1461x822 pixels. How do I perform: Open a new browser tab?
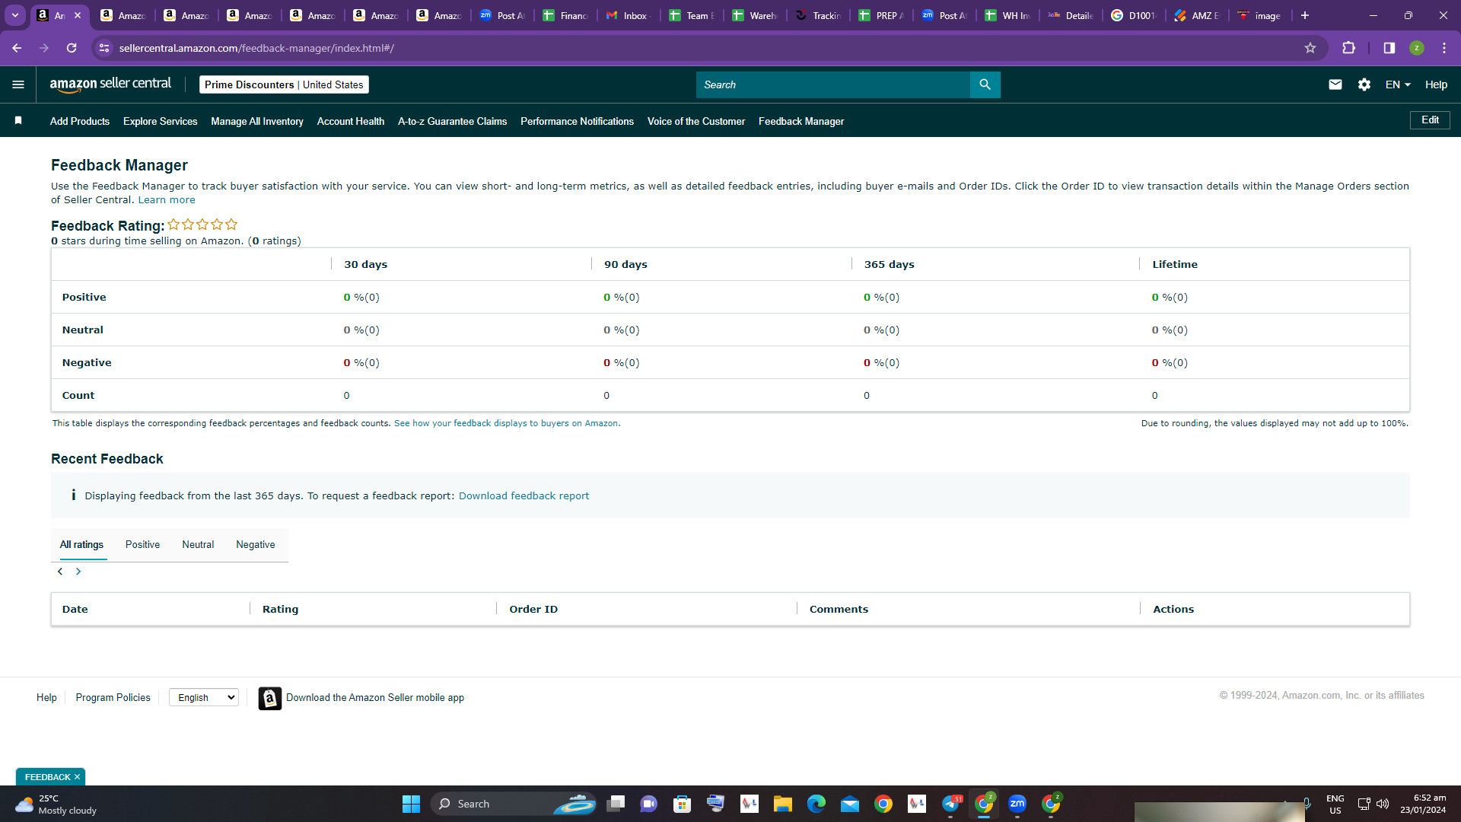point(1305,15)
